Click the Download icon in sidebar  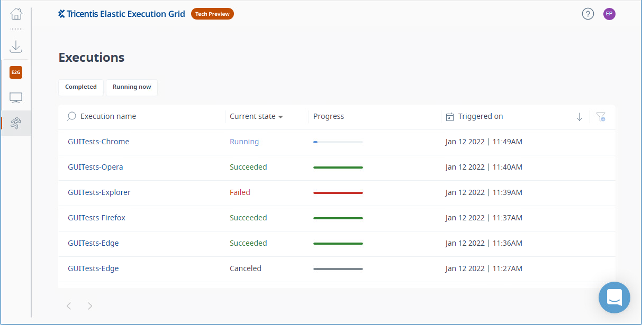(16, 47)
